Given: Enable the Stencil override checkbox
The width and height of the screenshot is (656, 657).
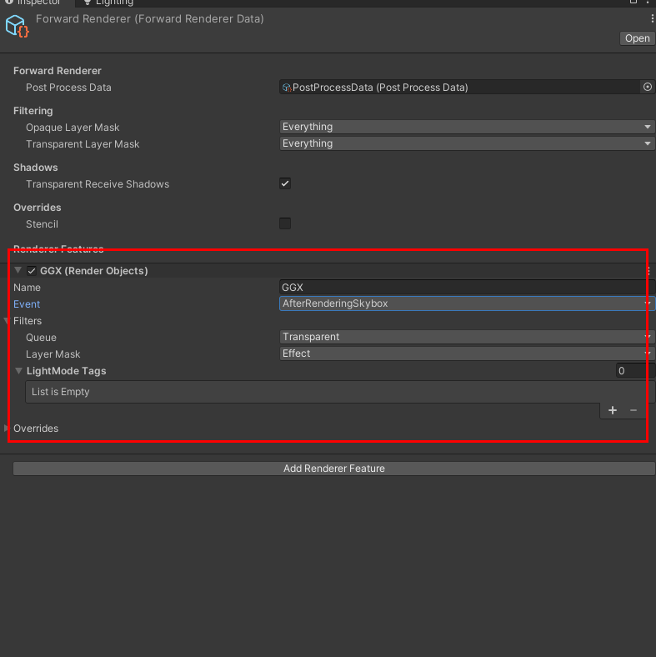Looking at the screenshot, I should (x=285, y=223).
